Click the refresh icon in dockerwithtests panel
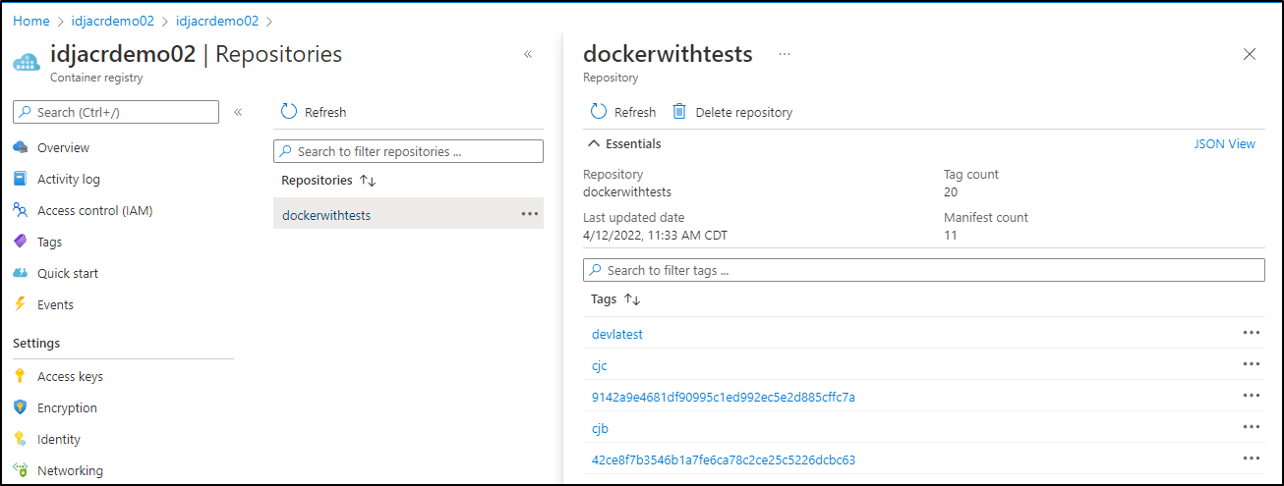This screenshot has width=1284, height=486. point(599,112)
